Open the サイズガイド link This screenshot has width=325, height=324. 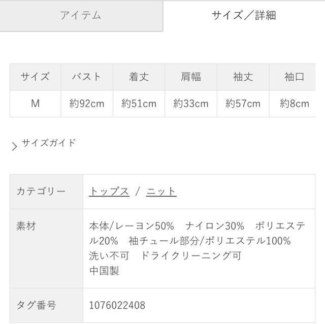[49, 143]
